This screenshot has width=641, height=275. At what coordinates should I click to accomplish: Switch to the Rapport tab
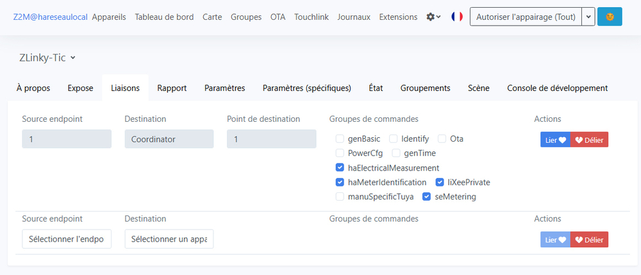[172, 88]
